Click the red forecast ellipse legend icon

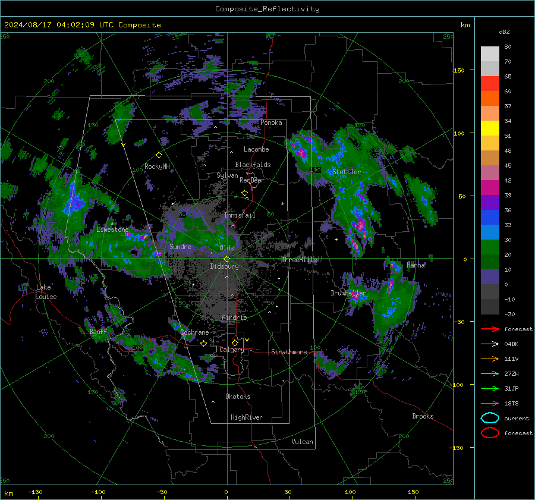[x=490, y=433]
